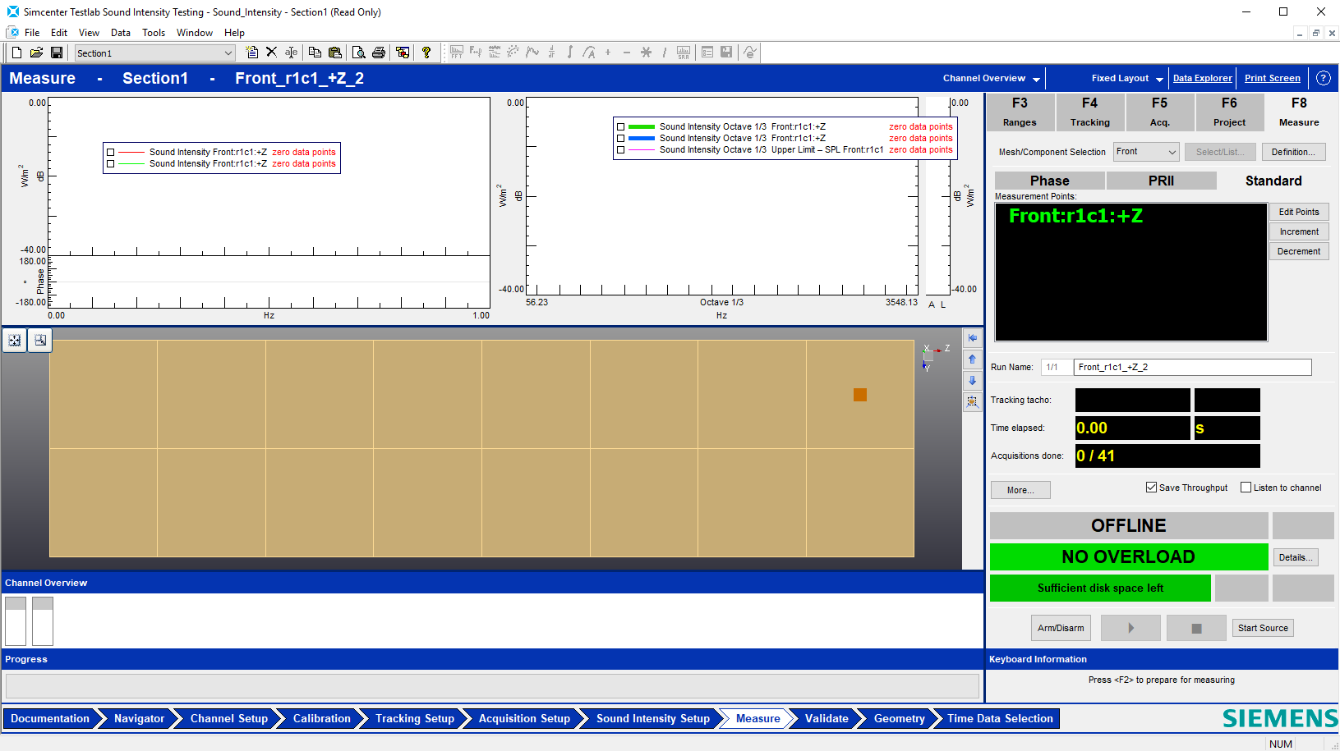Toggle the Save Throughput checkbox
Viewport: 1340px width, 751px height.
click(1152, 488)
